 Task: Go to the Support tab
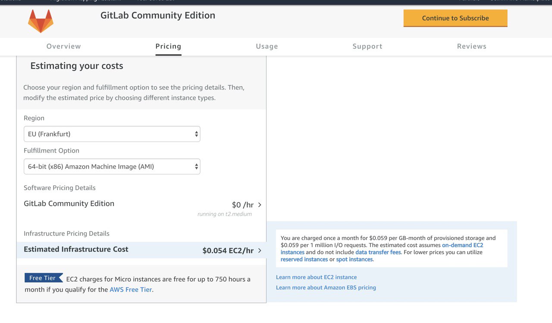(367, 46)
